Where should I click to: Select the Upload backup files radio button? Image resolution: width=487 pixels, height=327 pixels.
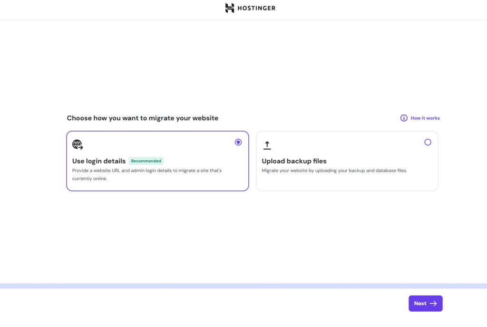click(x=428, y=142)
